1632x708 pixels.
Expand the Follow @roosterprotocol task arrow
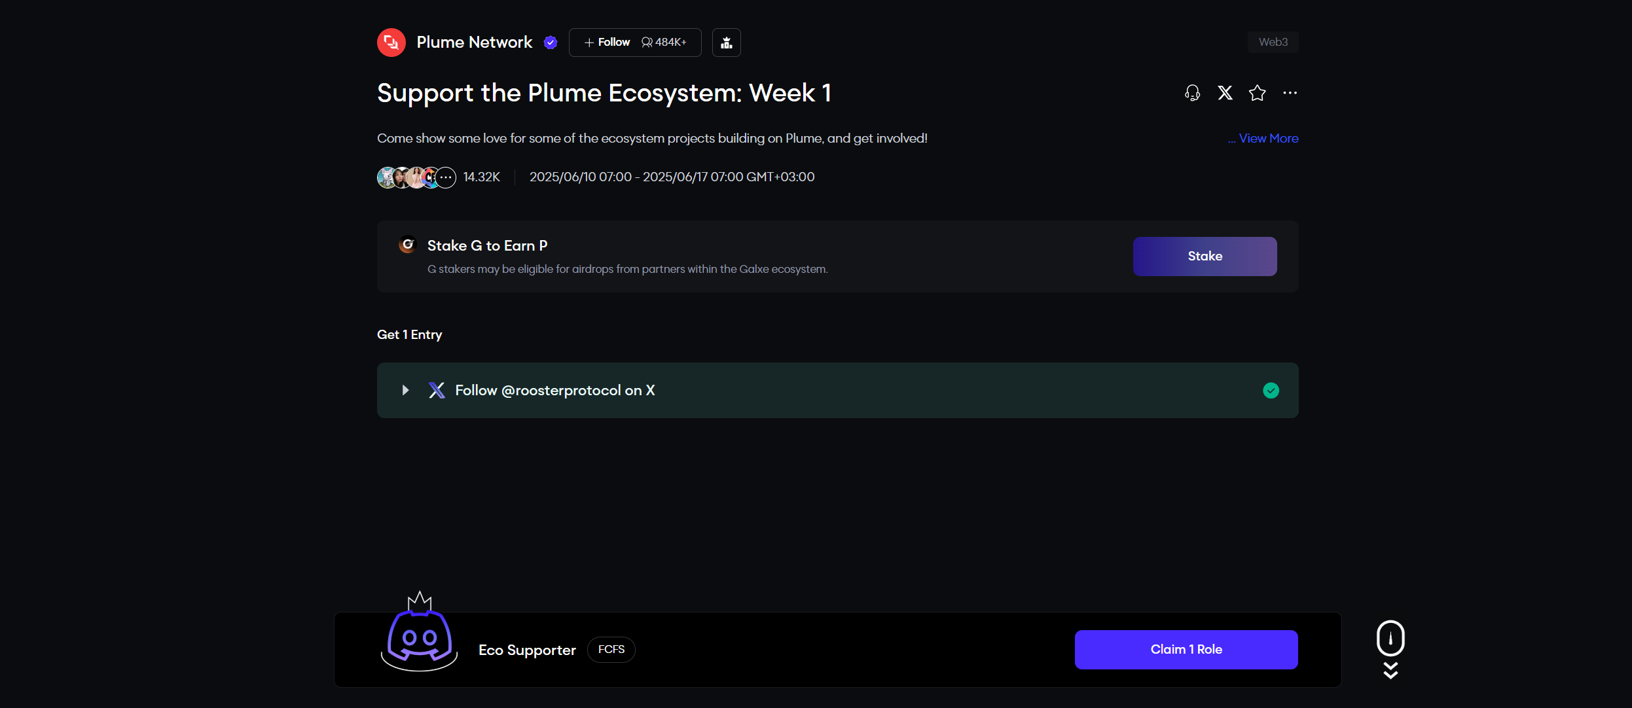(405, 391)
